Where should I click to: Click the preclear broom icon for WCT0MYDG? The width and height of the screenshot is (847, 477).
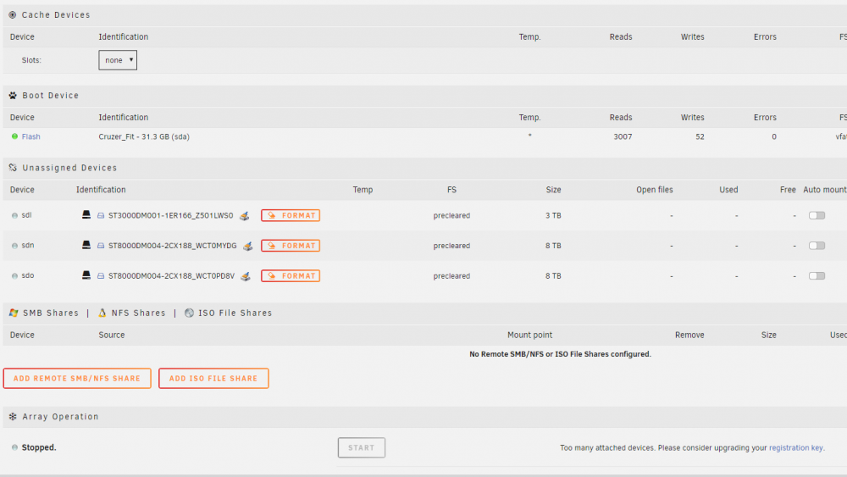[x=248, y=247]
